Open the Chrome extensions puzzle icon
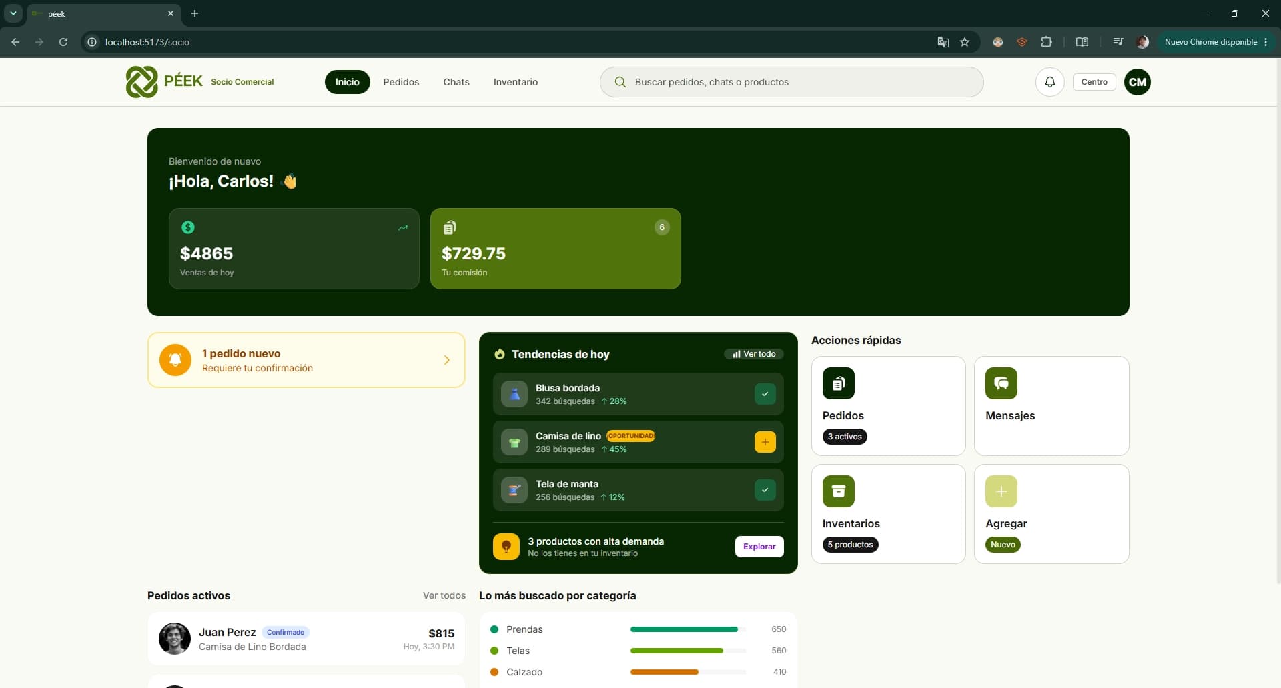The width and height of the screenshot is (1281, 688). coord(1046,42)
